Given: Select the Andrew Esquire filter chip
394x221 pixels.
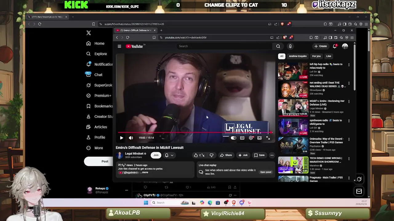Looking at the screenshot, I should (298, 56).
